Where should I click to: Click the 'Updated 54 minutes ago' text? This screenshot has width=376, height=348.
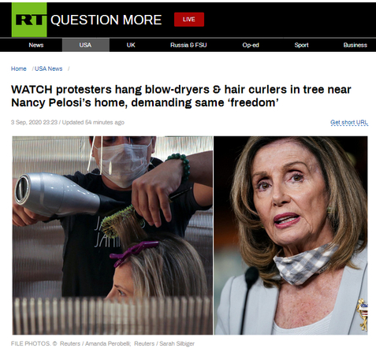(x=93, y=122)
